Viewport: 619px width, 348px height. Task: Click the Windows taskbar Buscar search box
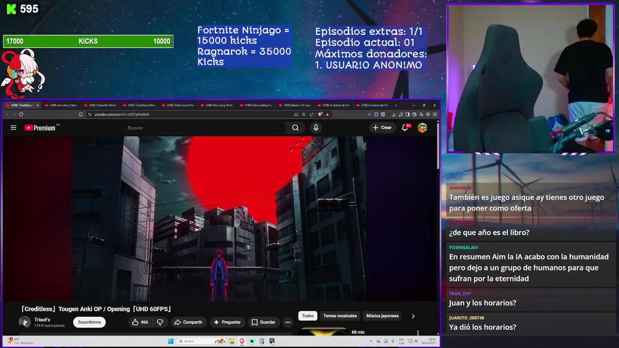202,341
